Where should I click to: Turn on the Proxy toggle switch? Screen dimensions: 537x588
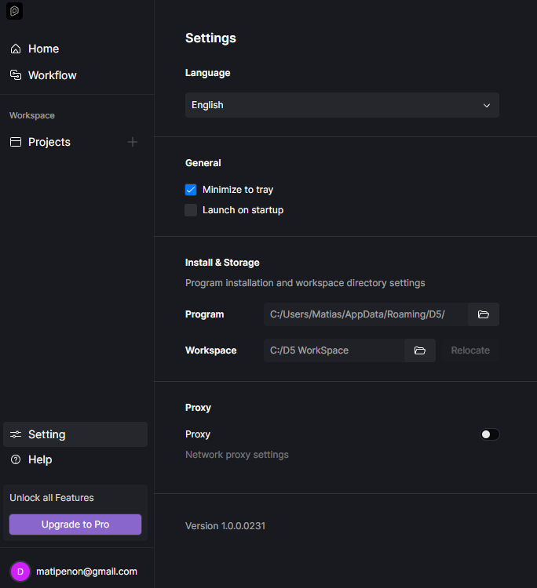pyautogui.click(x=490, y=434)
